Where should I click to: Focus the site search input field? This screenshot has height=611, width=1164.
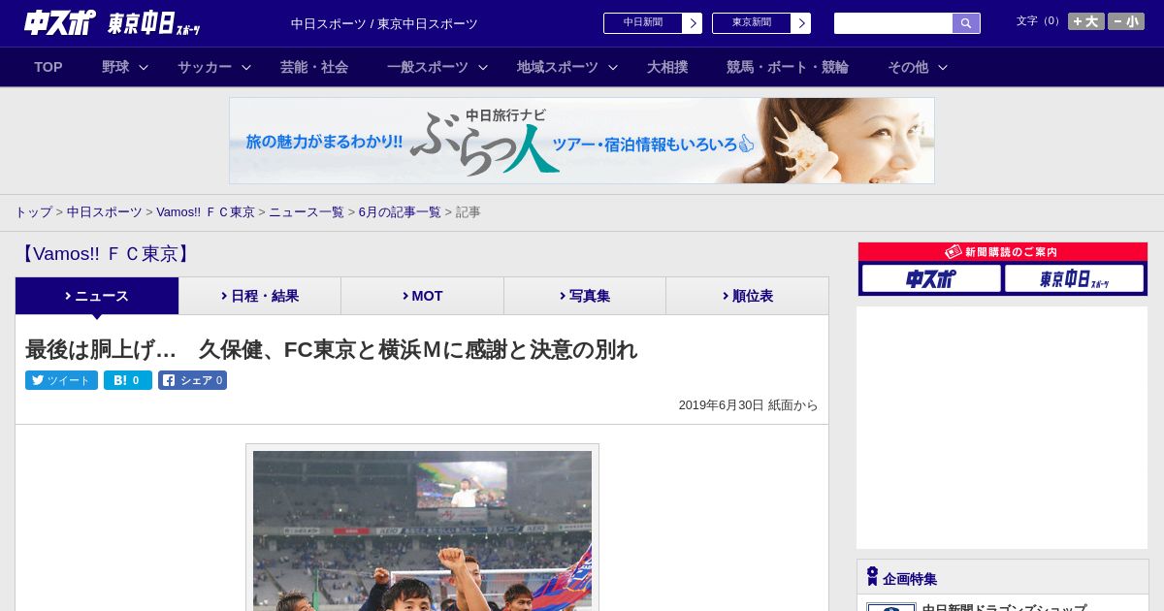(x=893, y=23)
